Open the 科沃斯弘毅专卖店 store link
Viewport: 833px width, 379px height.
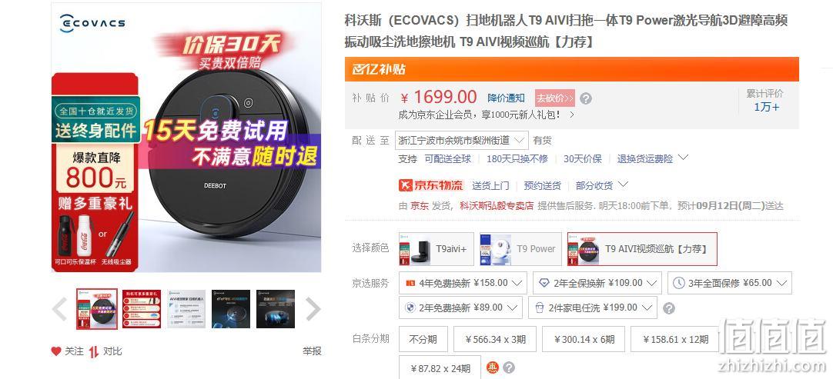point(497,206)
